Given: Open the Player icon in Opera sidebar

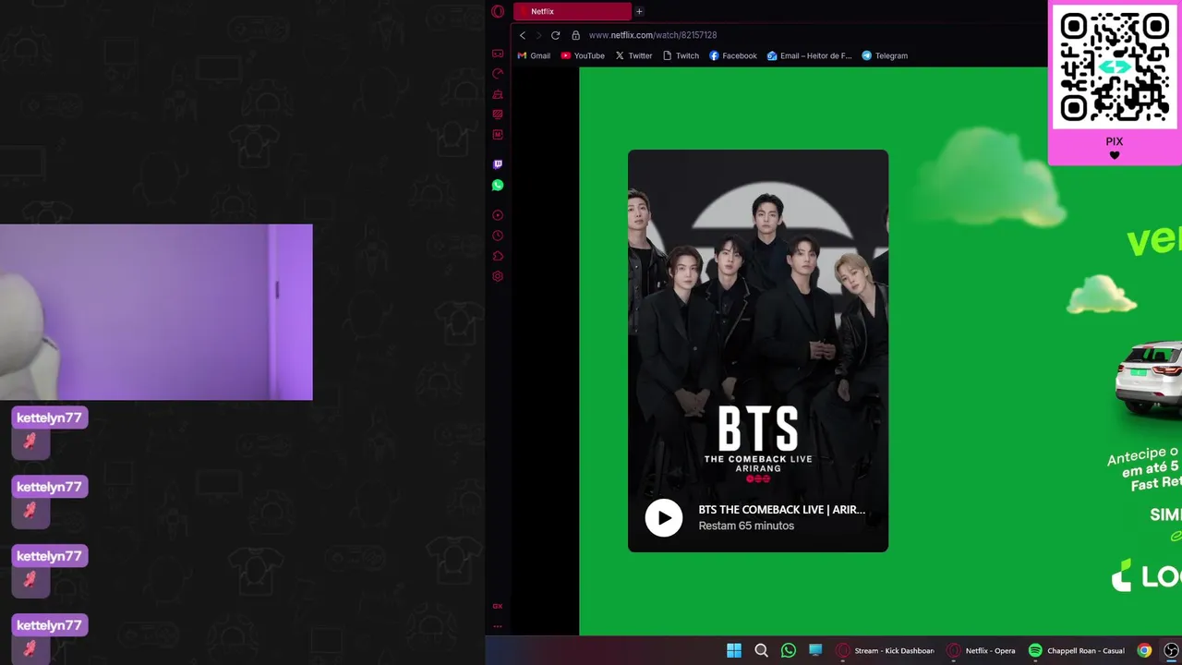Looking at the screenshot, I should [x=498, y=215].
